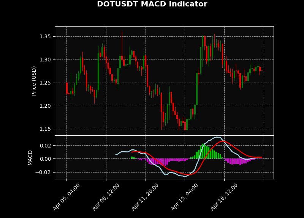Image resolution: width=304 pixels, height=218 pixels.
Task: Click the chart title DOTUSDT MACD Indicator
Action: 152,4
